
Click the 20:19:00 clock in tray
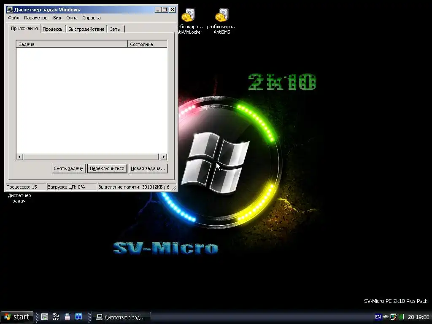tap(418, 317)
